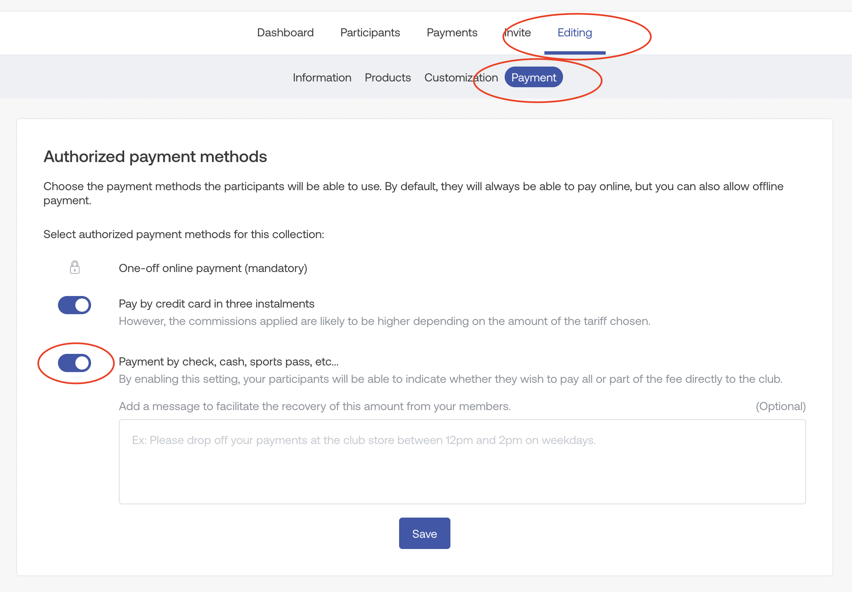
Task: Select the Editing tab
Action: pos(575,33)
